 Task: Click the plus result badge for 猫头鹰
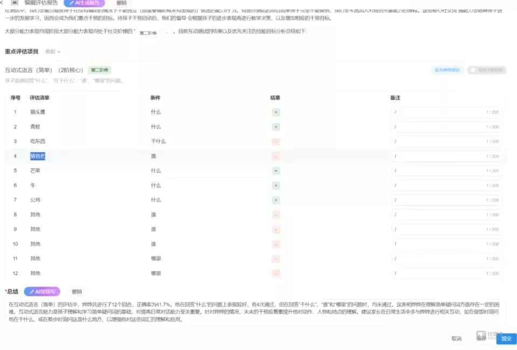[276, 112]
